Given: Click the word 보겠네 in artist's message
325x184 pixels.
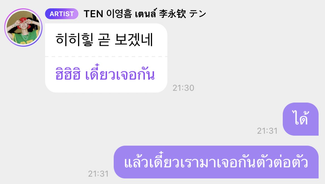Looking at the screenshot, I should (x=134, y=39).
